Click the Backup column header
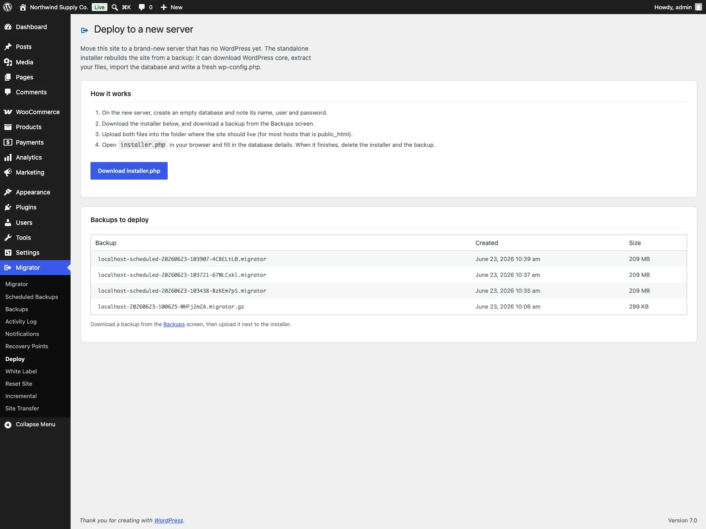This screenshot has width=706, height=529. (106, 243)
